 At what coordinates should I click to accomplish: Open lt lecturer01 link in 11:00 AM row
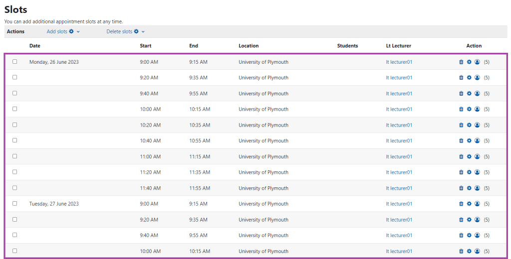pos(399,156)
